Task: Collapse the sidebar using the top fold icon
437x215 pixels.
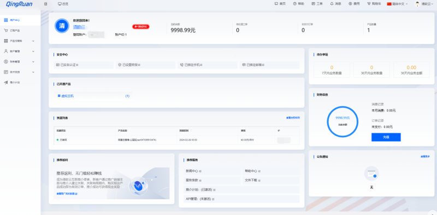Action: [x=46, y=4]
